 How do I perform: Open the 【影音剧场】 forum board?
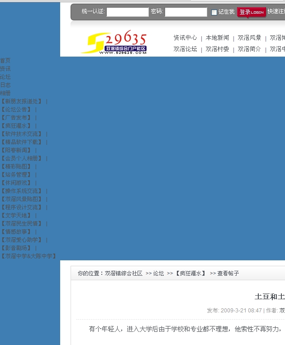click(16, 248)
